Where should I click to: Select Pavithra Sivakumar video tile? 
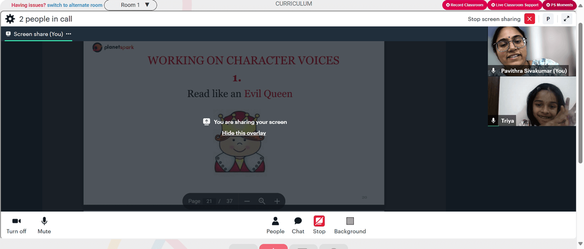click(x=532, y=51)
